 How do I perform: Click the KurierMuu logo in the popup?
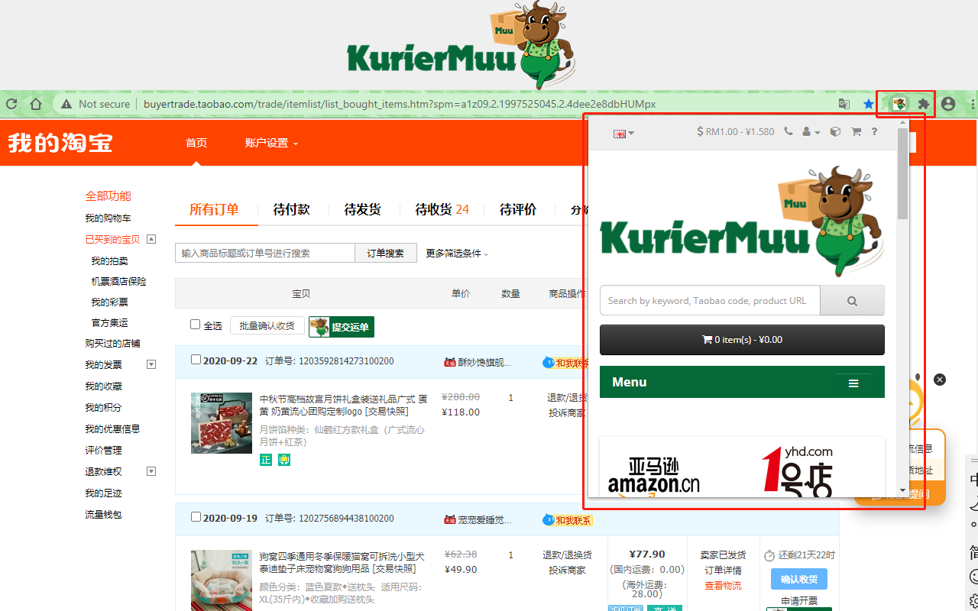(741, 221)
